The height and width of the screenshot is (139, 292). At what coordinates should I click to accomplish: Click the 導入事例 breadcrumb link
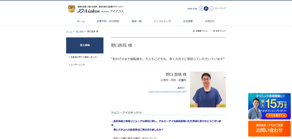tap(80, 31)
